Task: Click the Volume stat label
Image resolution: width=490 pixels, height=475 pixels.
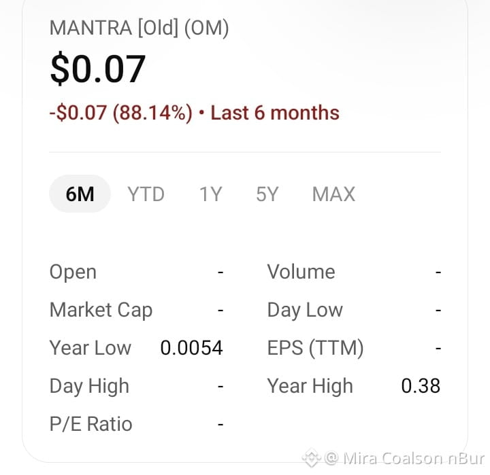Action: click(301, 272)
